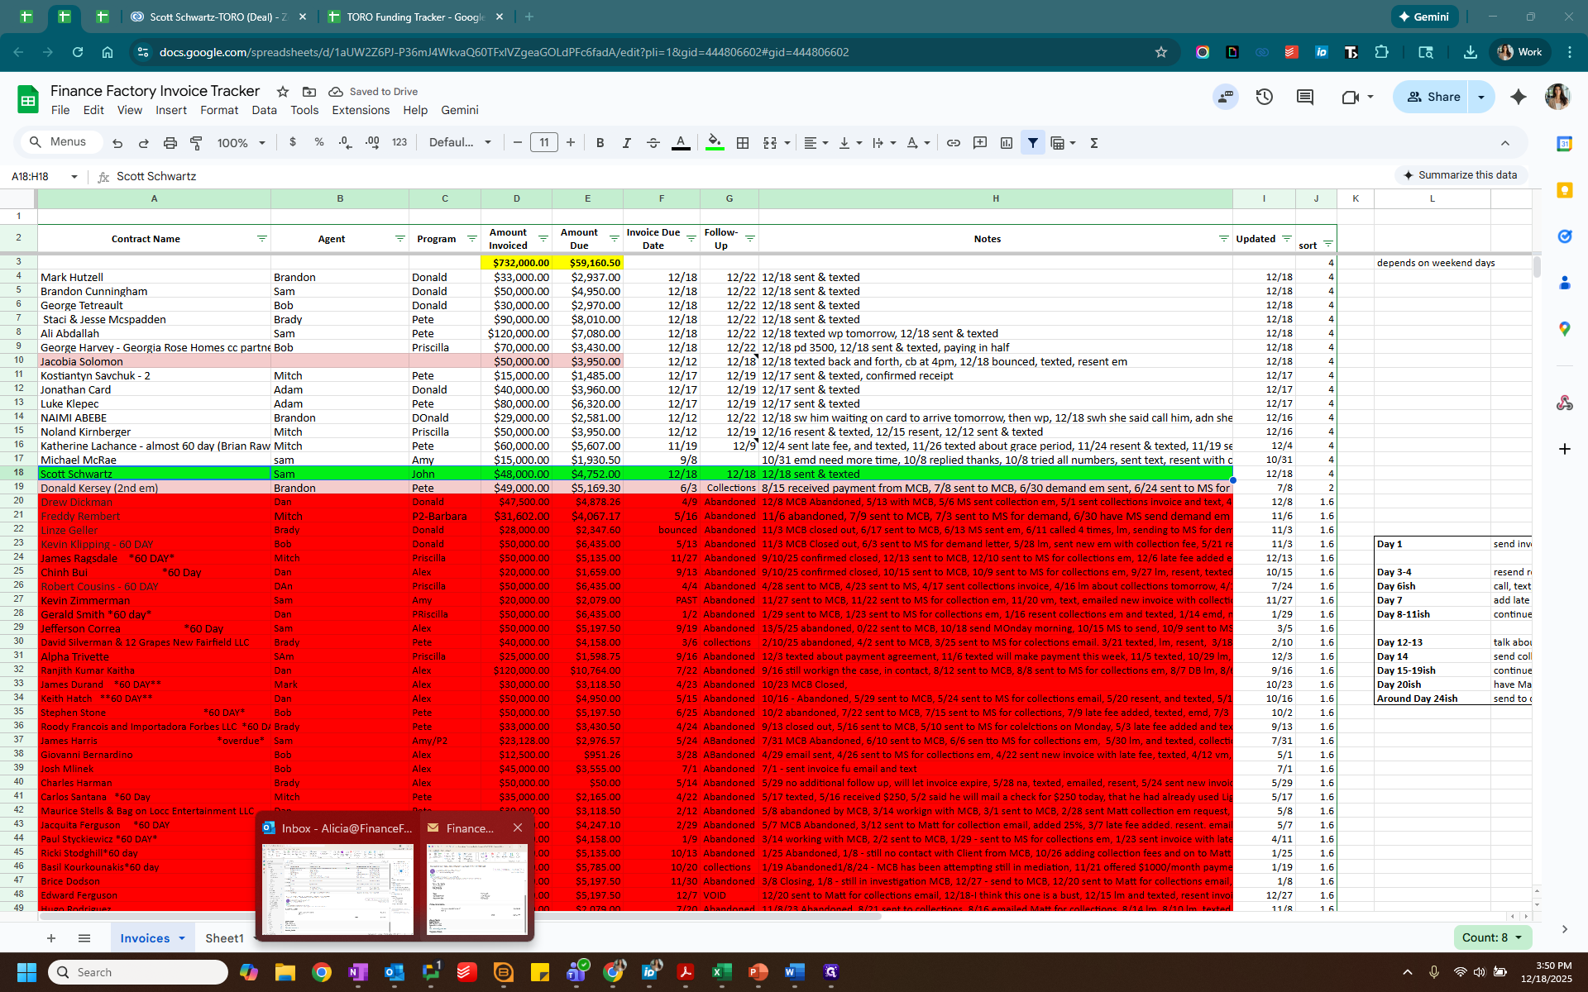Toggle bold formatting
The height and width of the screenshot is (992, 1588).
(600, 143)
